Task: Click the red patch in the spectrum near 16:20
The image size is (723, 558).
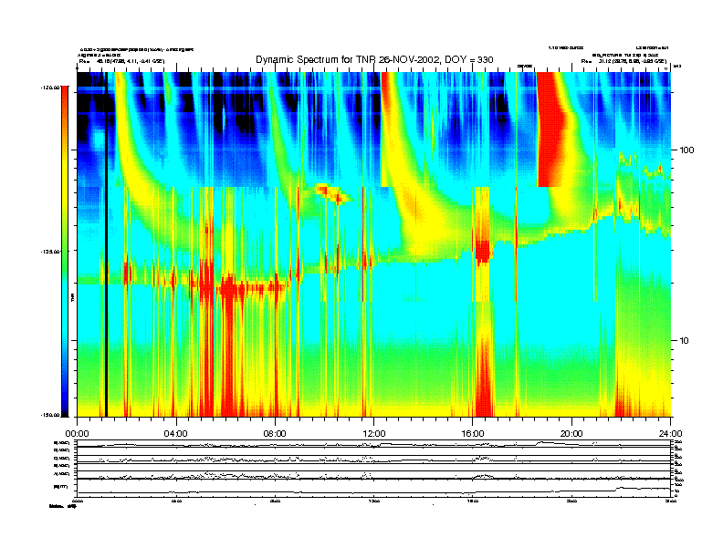Action: tap(482, 253)
